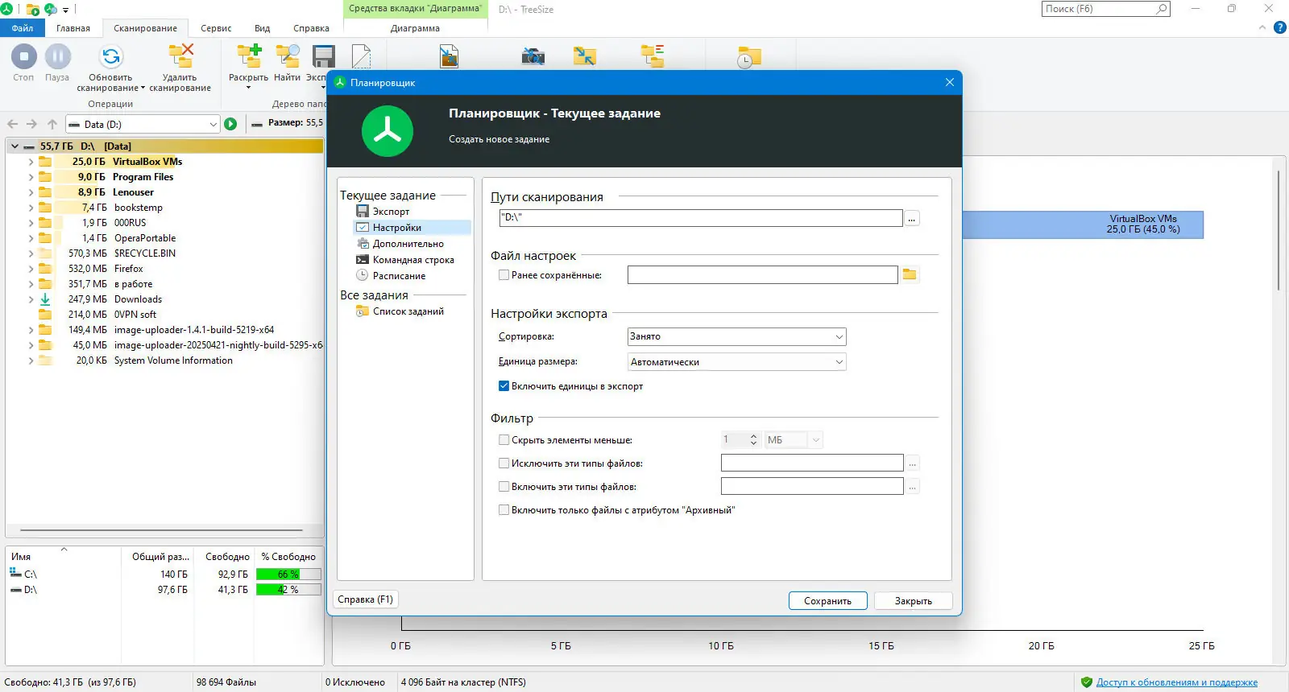
Task: Click the folder list icon in ribbon
Action: click(x=653, y=56)
